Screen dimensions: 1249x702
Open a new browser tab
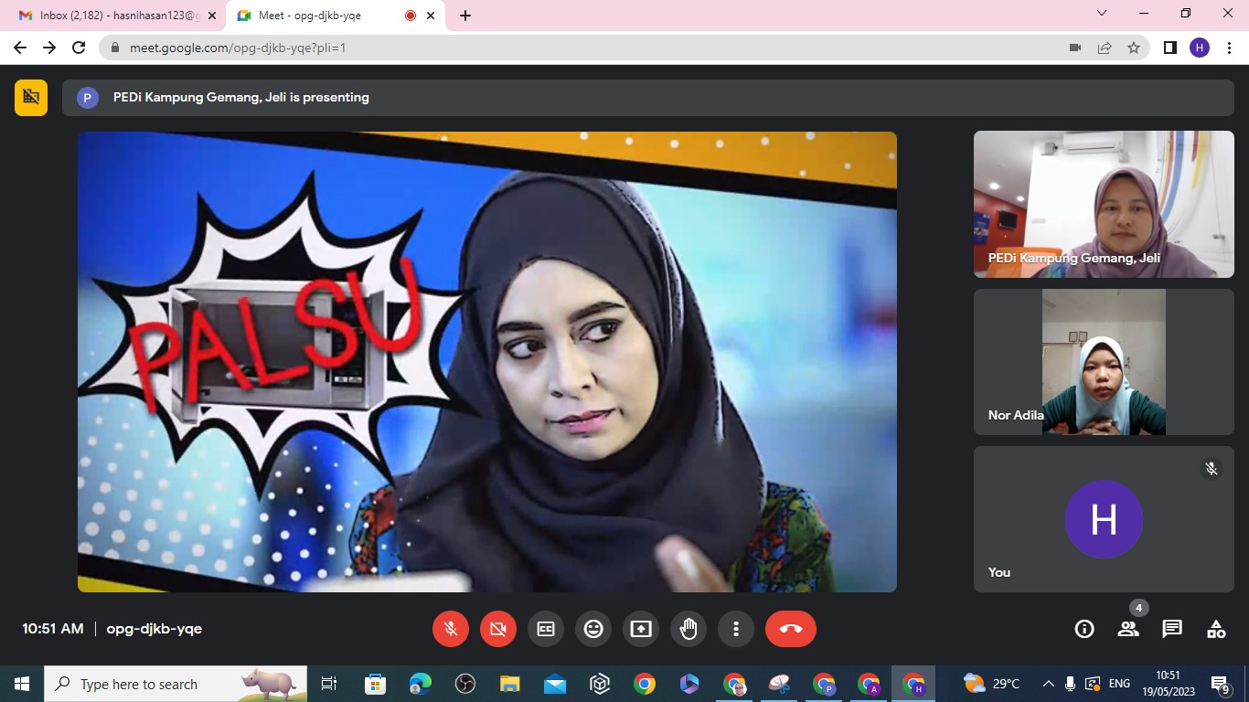point(465,16)
